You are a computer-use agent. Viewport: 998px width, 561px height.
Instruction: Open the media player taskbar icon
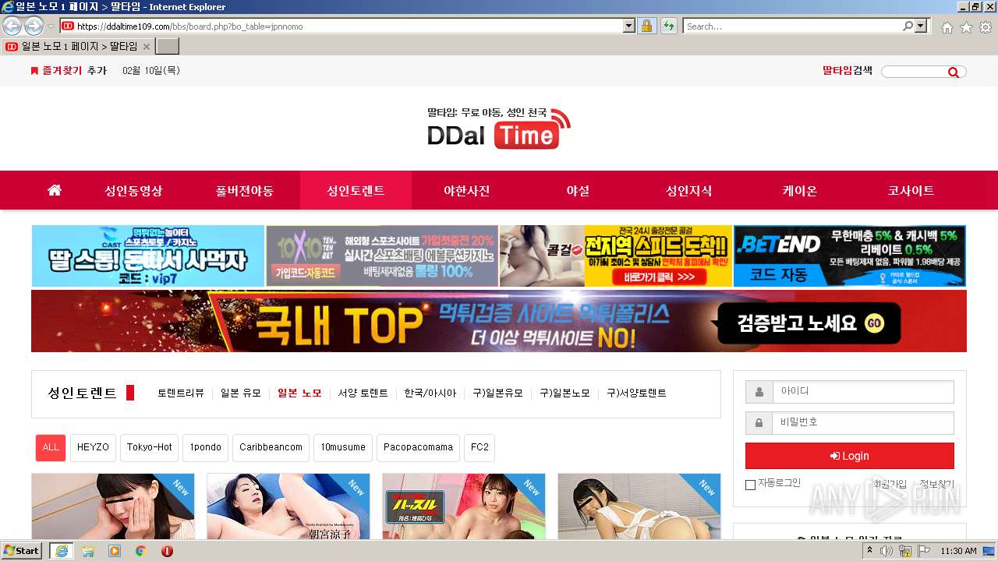pyautogui.click(x=115, y=551)
